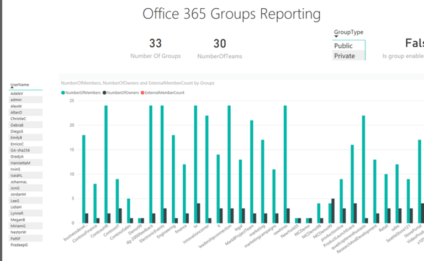Click the chart title NumberOfMembers by Groups

point(137,83)
